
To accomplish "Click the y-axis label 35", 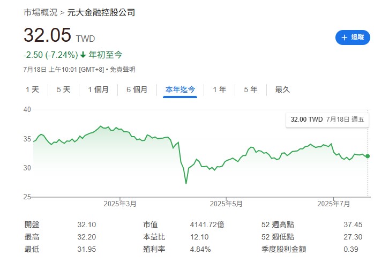I will [x=27, y=139].
